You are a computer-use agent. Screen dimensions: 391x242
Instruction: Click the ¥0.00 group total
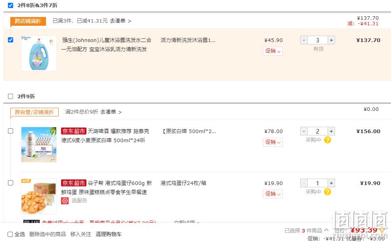click(371, 109)
